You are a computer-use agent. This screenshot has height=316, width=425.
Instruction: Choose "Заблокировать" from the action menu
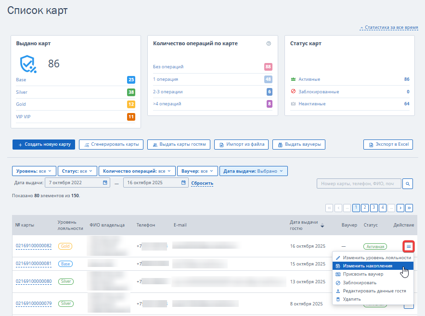tap(360, 282)
